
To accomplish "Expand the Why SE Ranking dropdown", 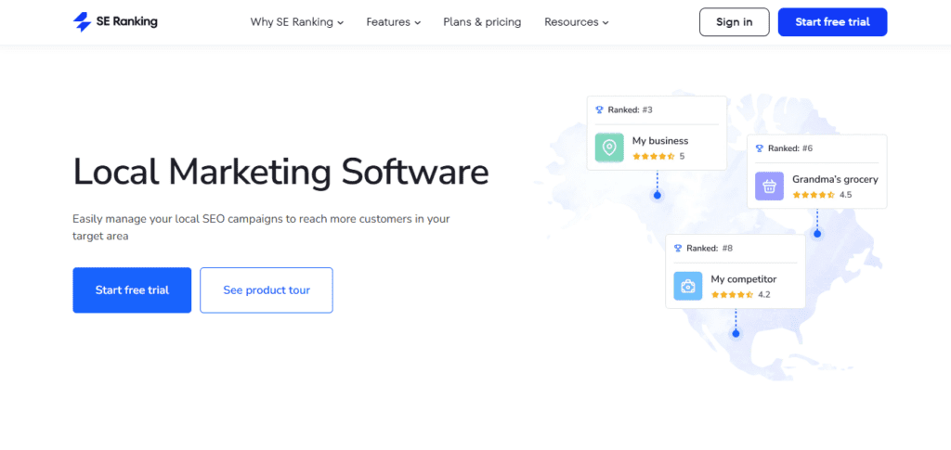I will 296,22.
